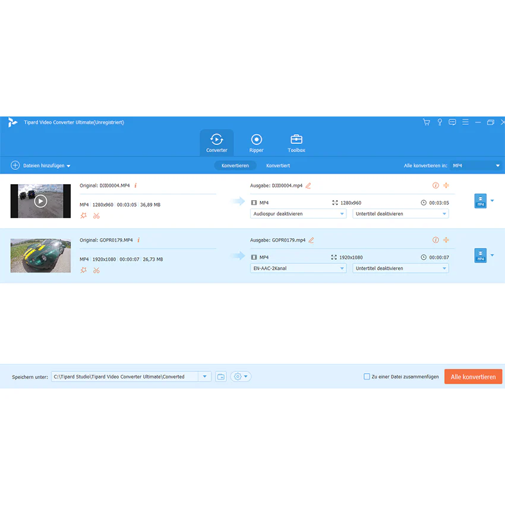Click info icon next to GOPR0179.MP4 original
The image size is (505, 505).
click(x=138, y=240)
